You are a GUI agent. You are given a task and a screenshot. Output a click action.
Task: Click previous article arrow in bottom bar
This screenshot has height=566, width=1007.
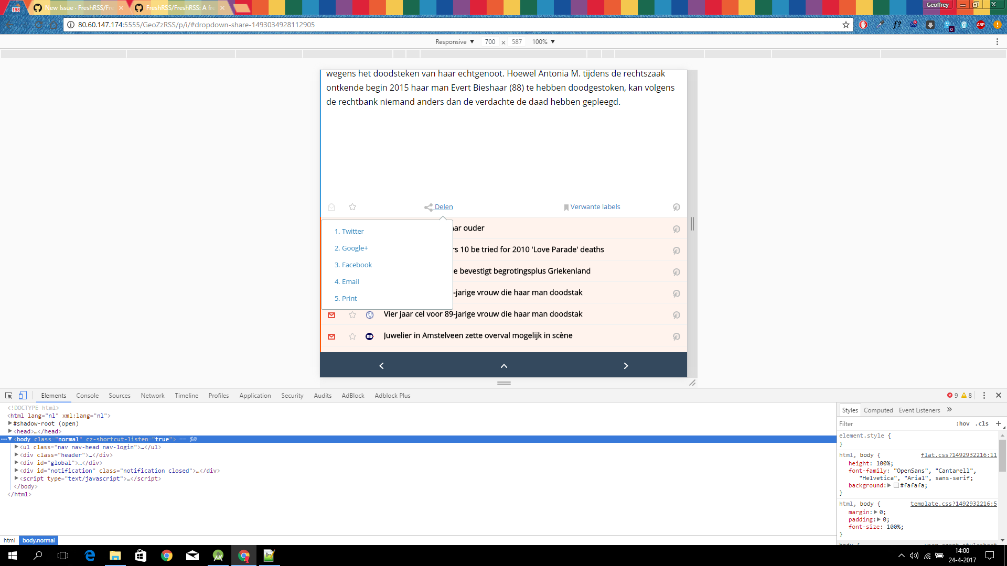point(381,366)
